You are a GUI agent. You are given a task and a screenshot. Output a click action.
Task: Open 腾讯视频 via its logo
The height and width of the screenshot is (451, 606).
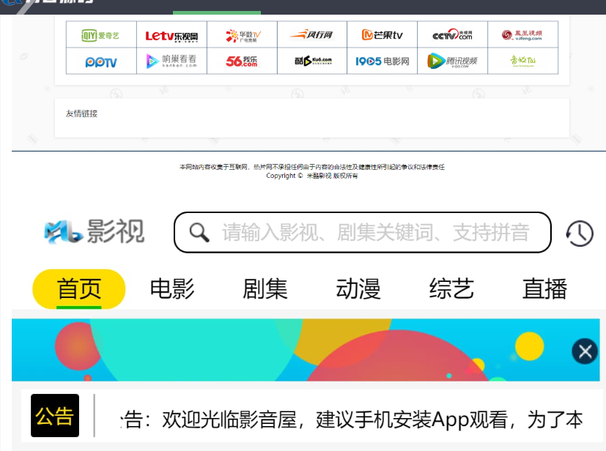(451, 61)
